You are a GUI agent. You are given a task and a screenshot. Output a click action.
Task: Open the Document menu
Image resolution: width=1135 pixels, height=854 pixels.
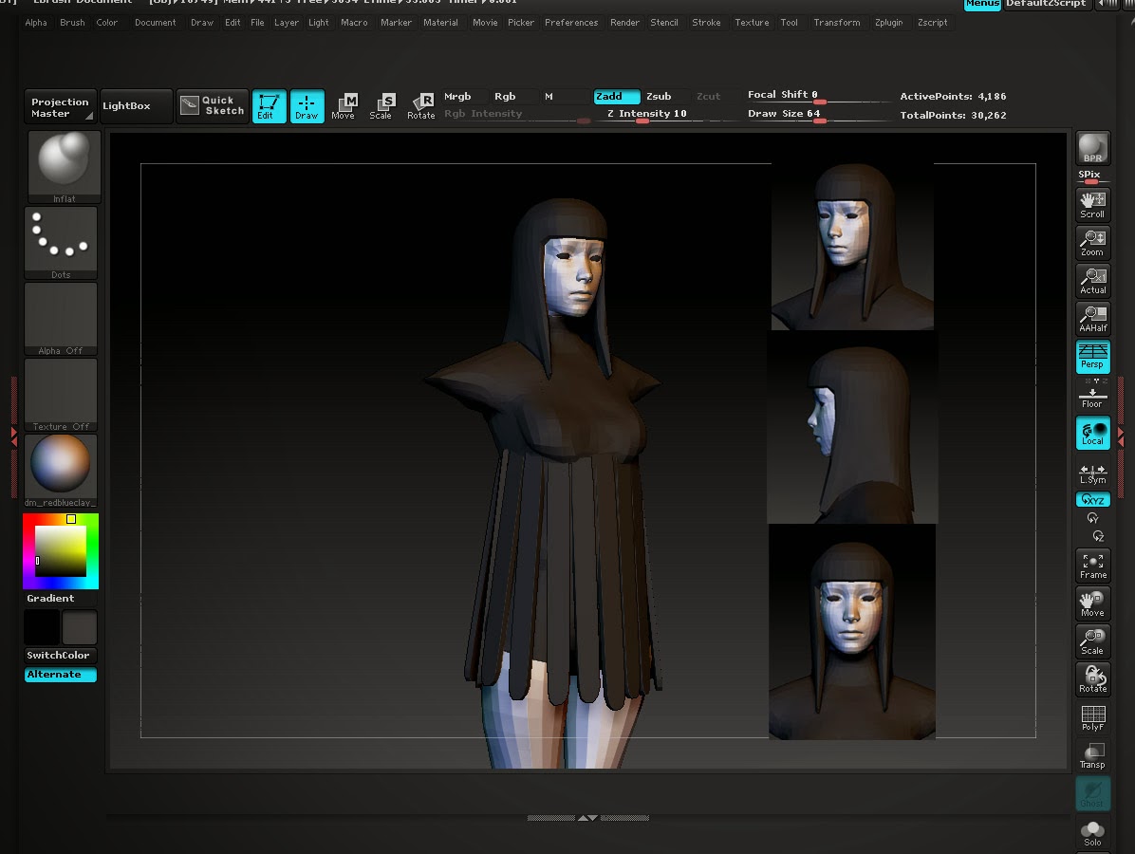[x=156, y=23]
